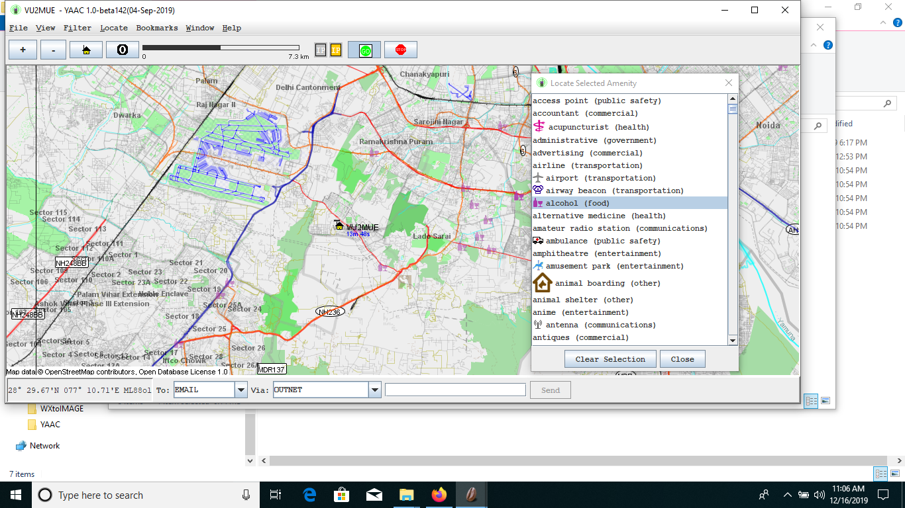Select amusement park (entertainment) amenity

[x=629, y=266]
